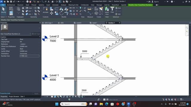Open the Cut geometry dropdown arrow
Viewport: 191px width, 107px height.
pyautogui.click(x=32, y=11)
